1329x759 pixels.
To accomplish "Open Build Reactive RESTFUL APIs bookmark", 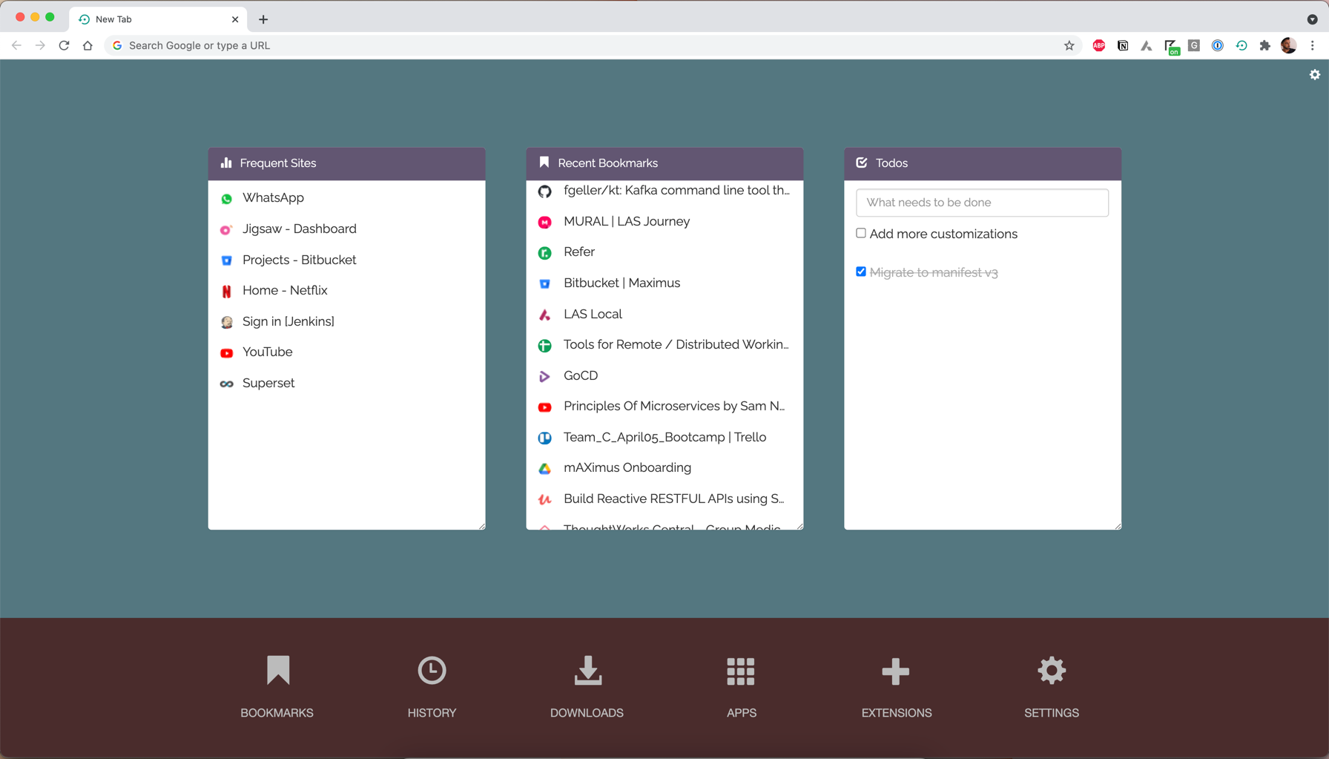I will [x=674, y=499].
